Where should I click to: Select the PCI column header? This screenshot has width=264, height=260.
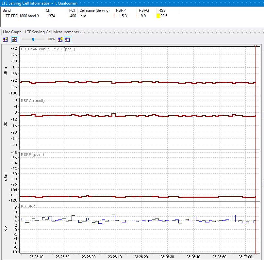pos(72,10)
